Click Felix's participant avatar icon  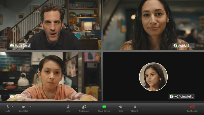click(x=12, y=96)
